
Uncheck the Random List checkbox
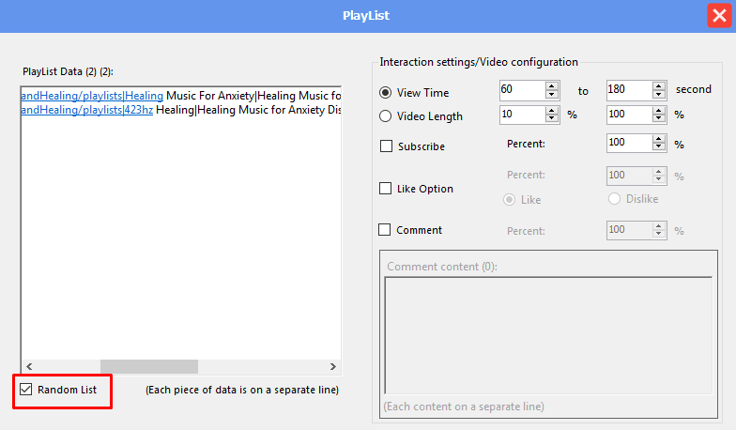(x=26, y=390)
